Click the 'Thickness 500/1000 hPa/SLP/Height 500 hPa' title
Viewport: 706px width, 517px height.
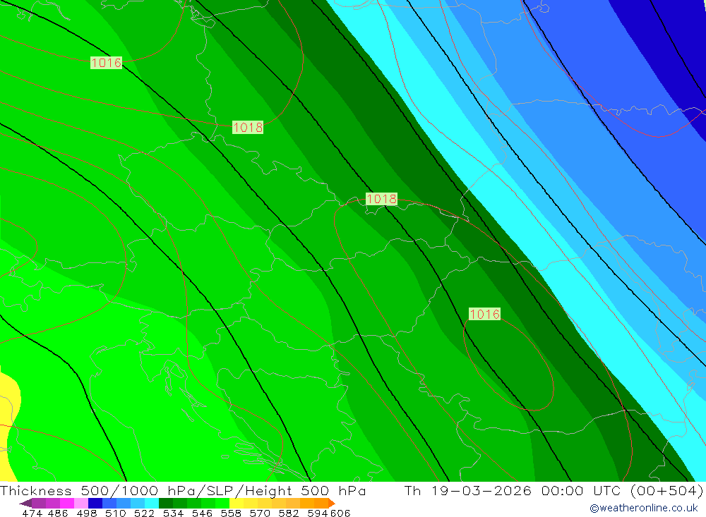(x=183, y=490)
